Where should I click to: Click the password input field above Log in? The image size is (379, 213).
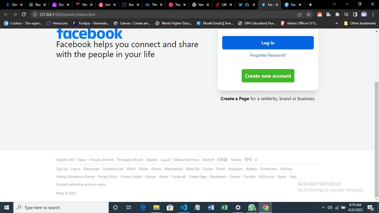(x=268, y=31)
